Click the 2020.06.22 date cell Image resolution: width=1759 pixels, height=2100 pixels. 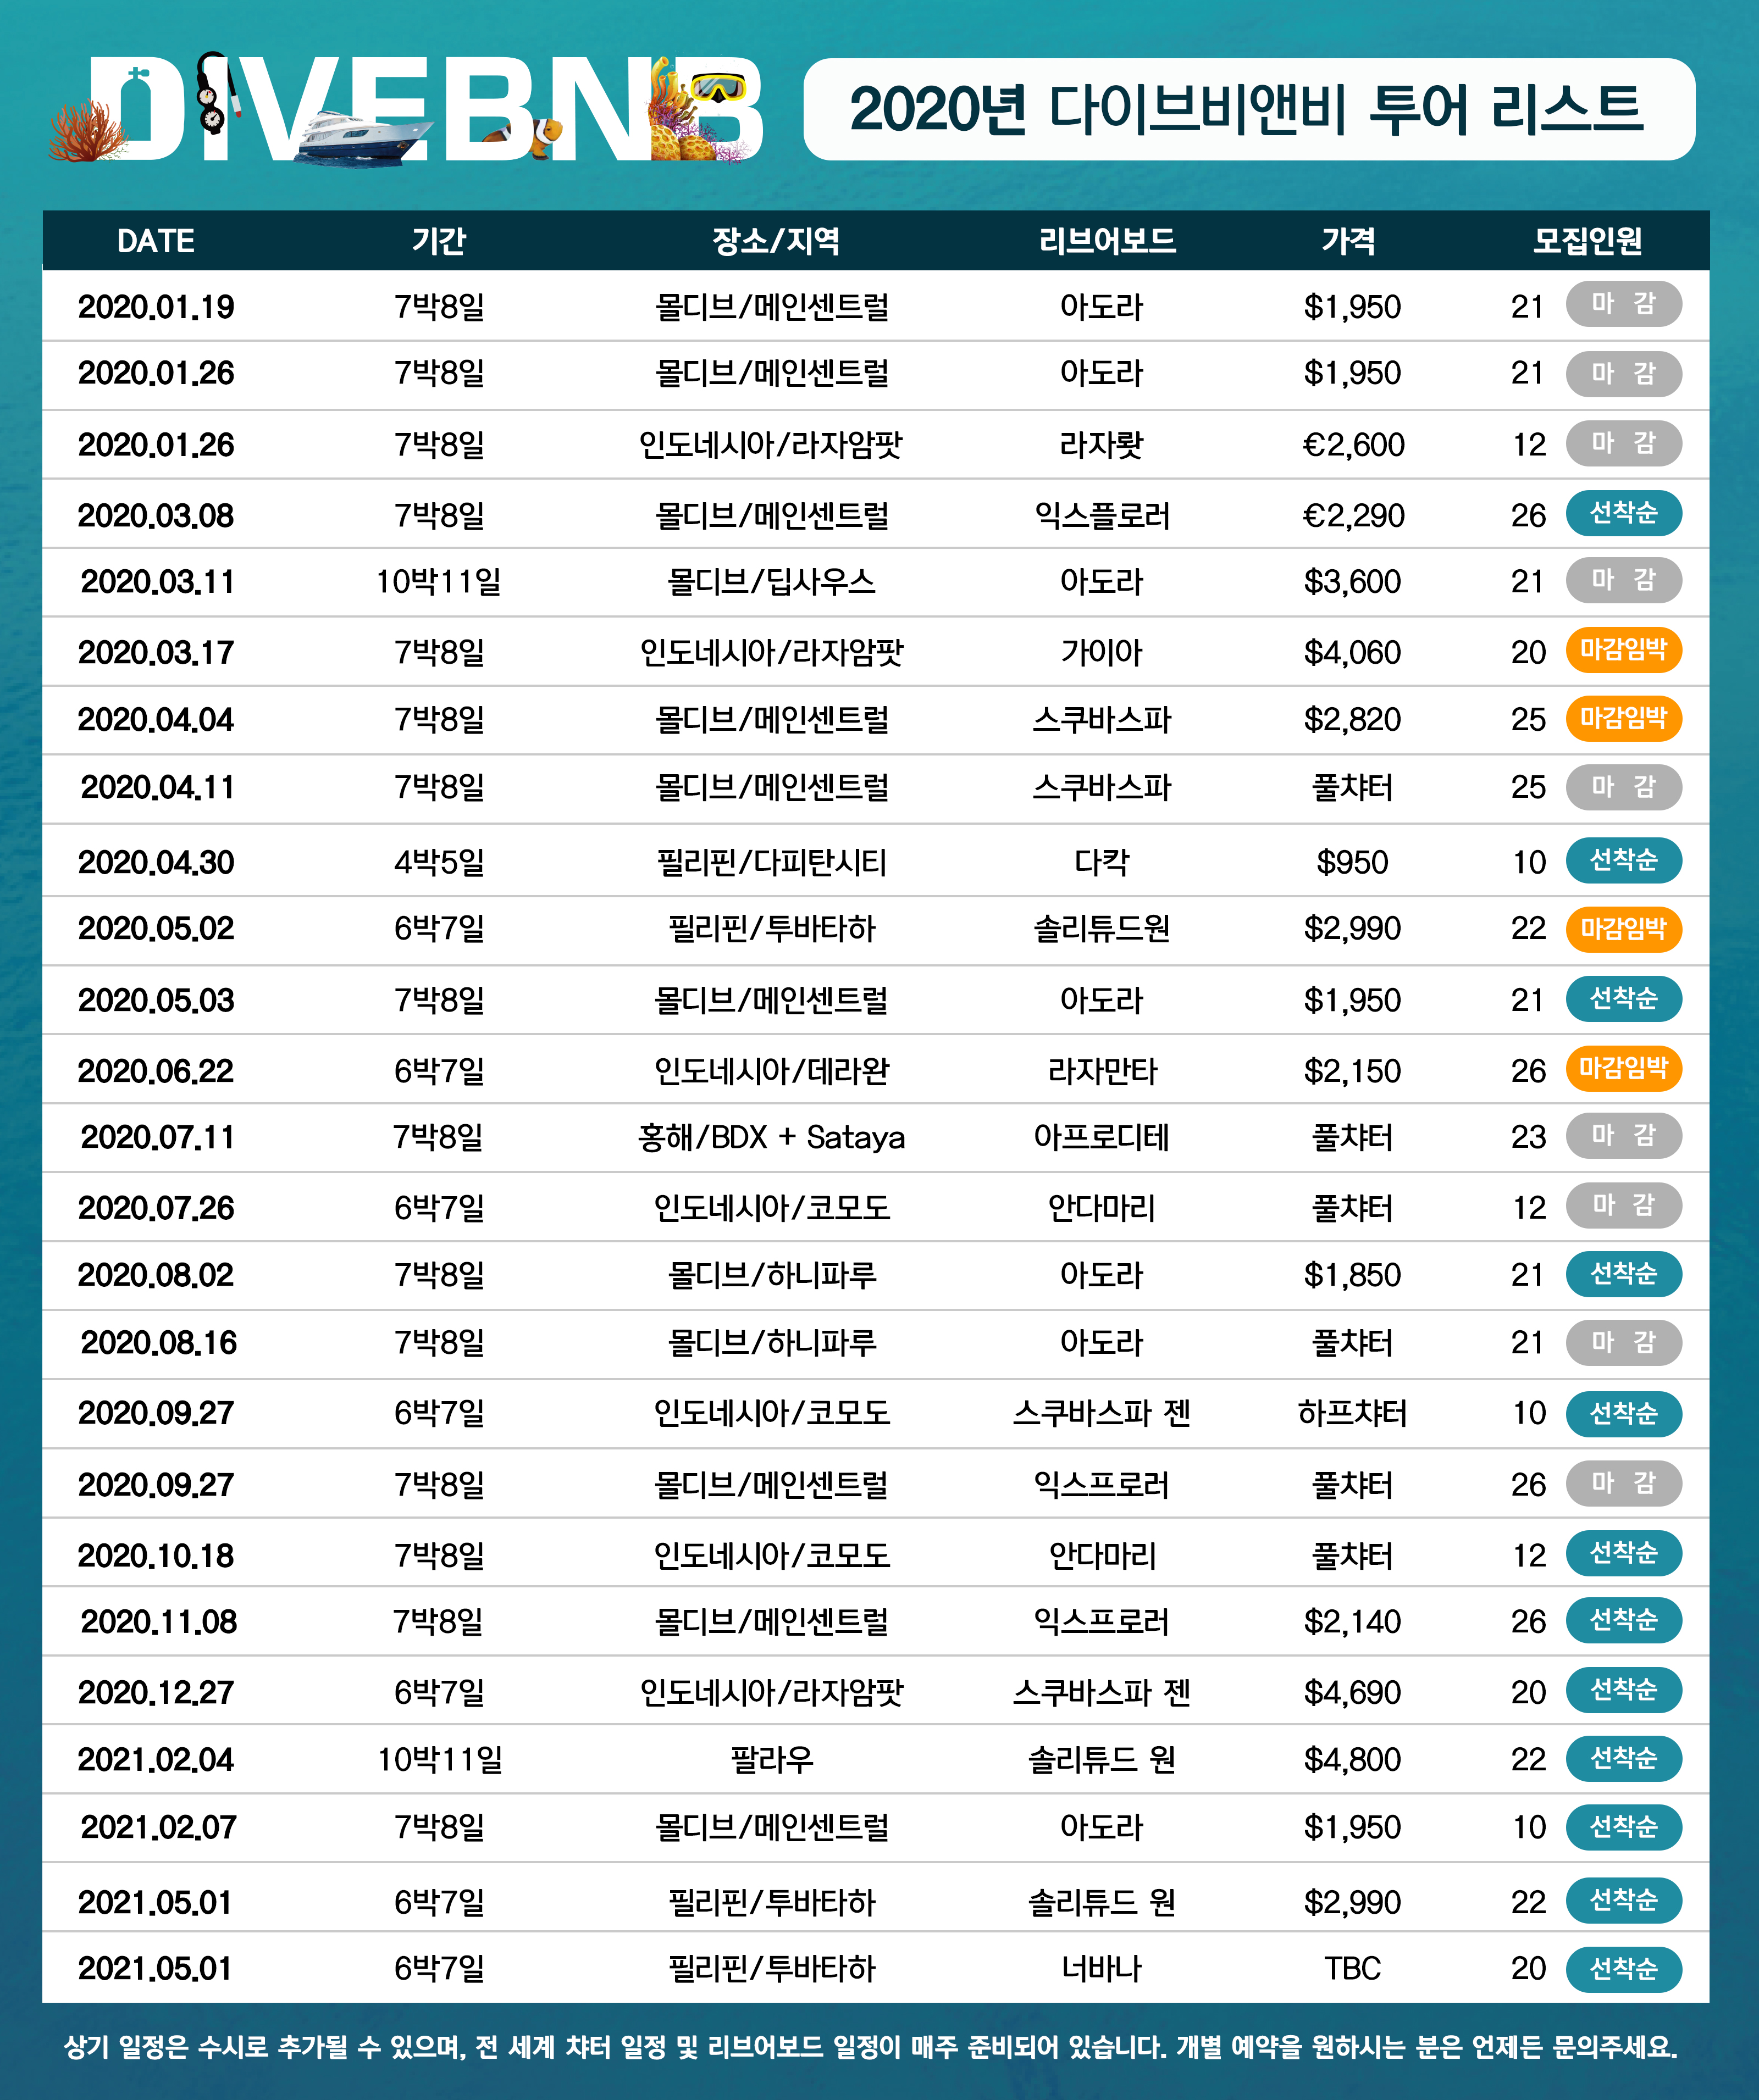(155, 1071)
